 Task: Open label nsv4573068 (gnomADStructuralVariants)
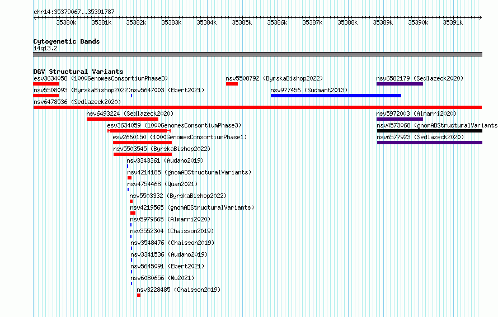click(x=437, y=125)
